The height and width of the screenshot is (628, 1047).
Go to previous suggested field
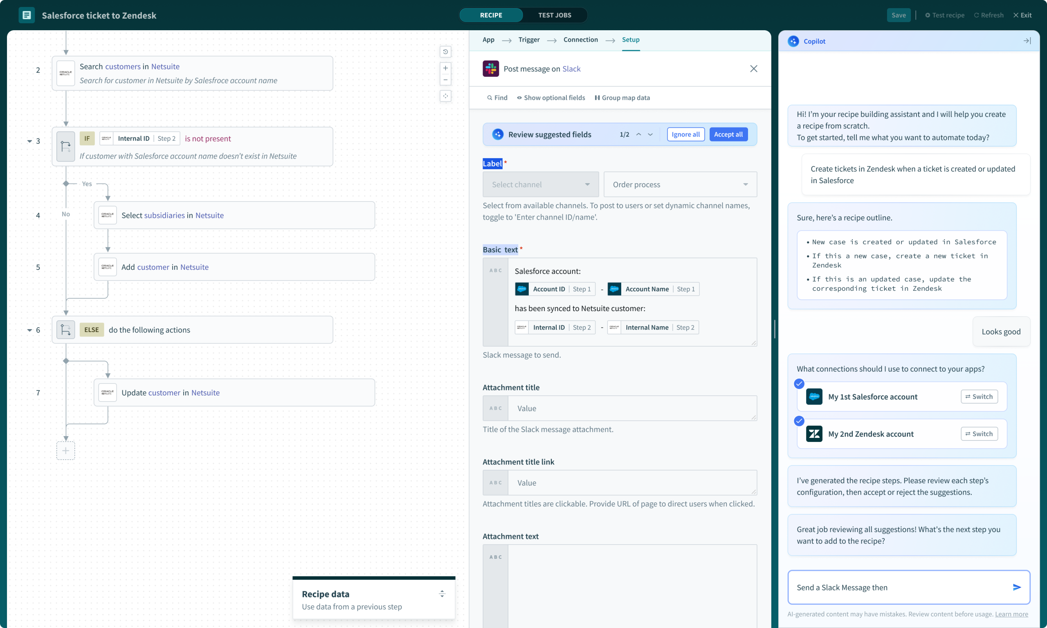(638, 135)
